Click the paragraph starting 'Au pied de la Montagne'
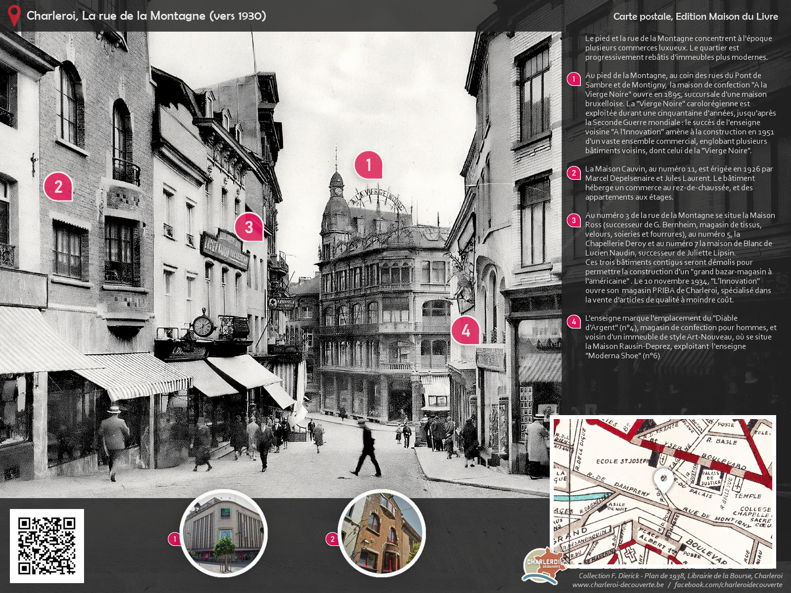This screenshot has height=593, width=791. tap(681, 113)
